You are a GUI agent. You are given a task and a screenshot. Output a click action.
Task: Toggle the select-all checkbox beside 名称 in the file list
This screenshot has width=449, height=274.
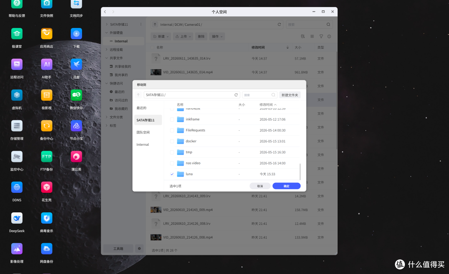click(x=152, y=47)
